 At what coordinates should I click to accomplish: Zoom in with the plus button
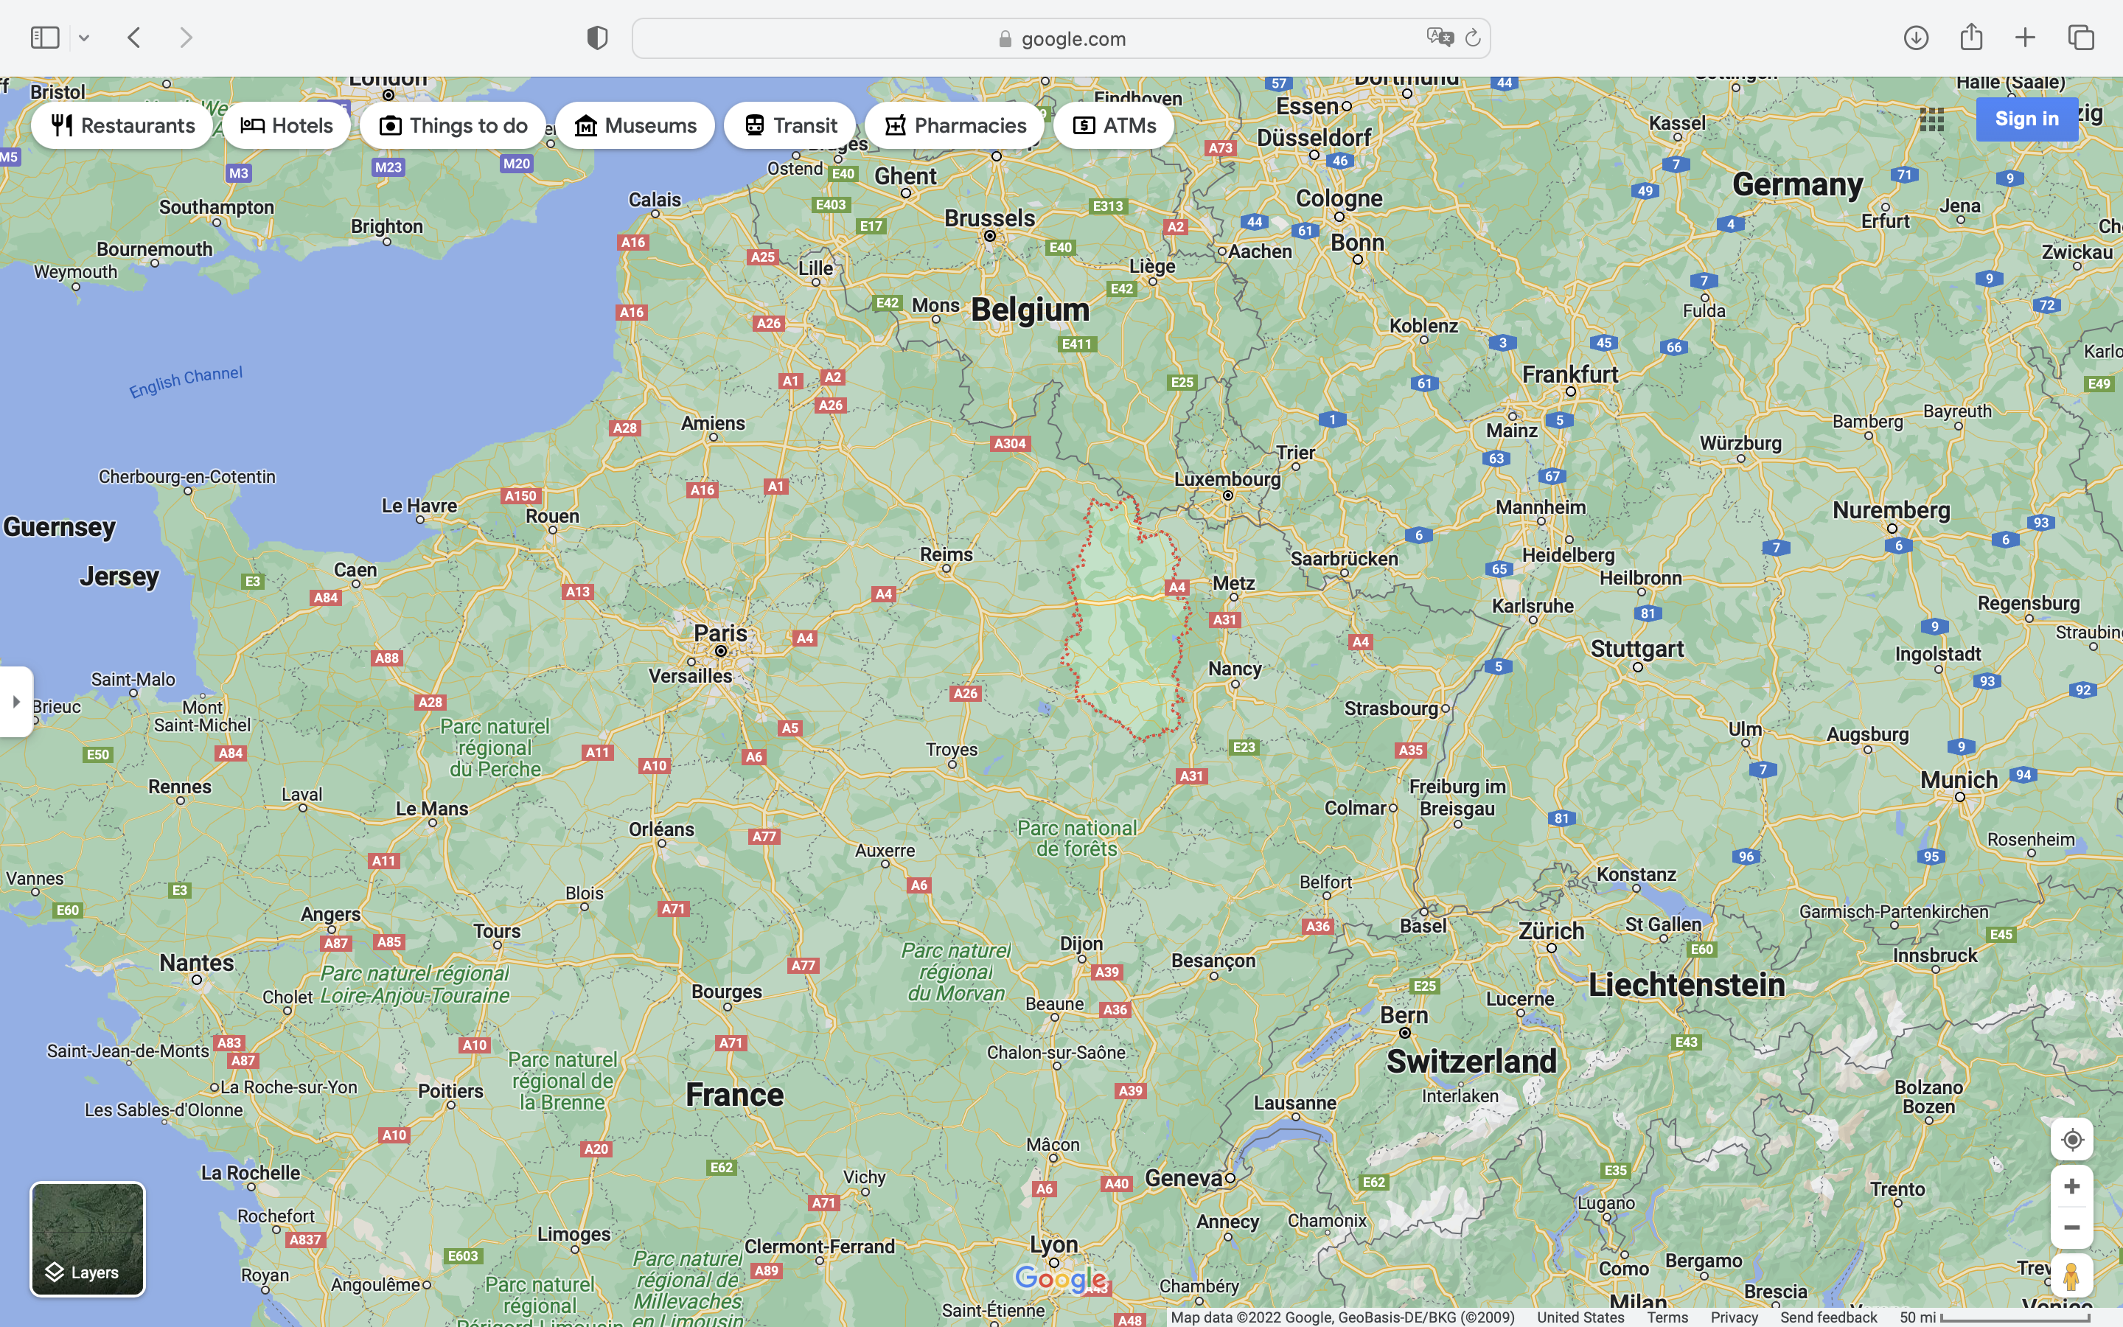[2072, 1187]
